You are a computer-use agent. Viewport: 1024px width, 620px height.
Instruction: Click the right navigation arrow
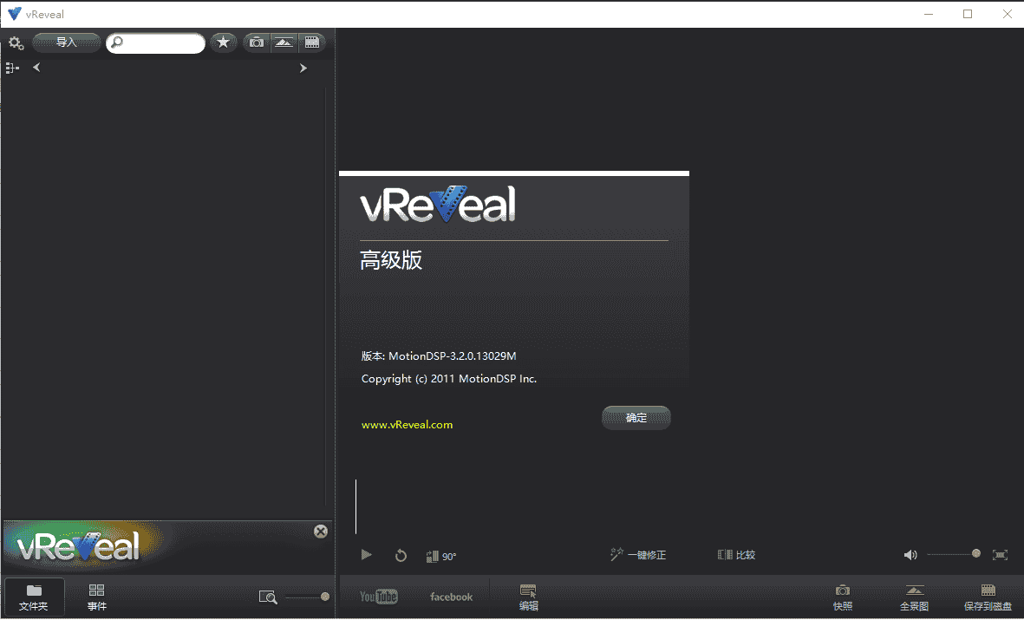click(x=303, y=68)
